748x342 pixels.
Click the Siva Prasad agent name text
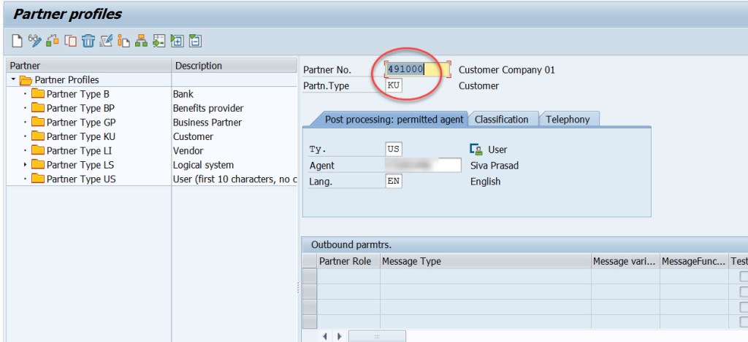[x=495, y=166]
